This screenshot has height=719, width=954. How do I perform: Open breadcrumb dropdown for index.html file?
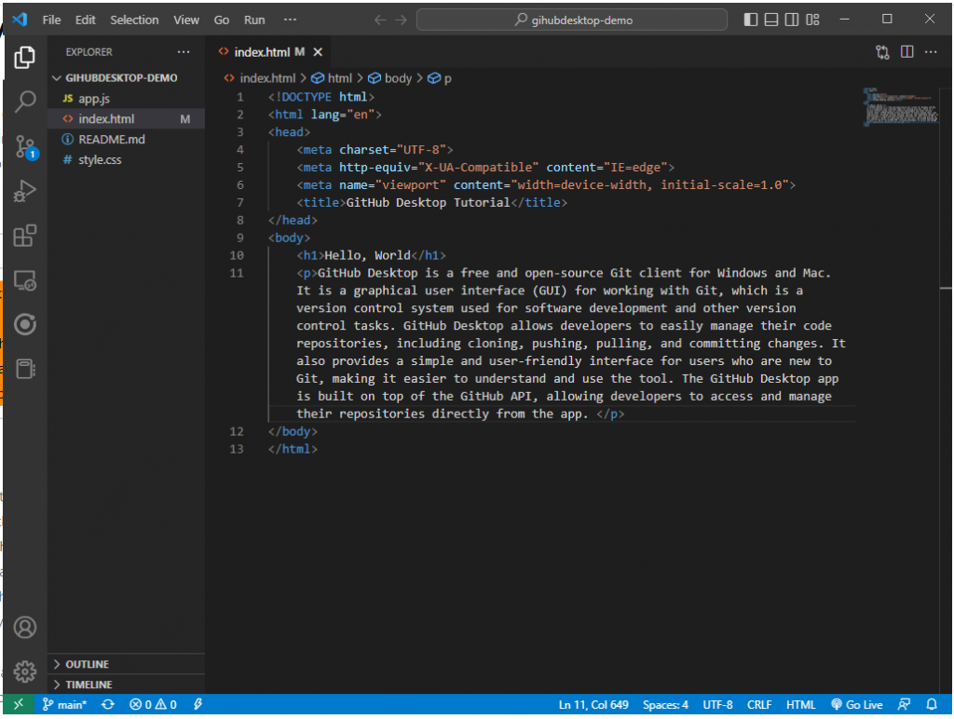click(260, 78)
